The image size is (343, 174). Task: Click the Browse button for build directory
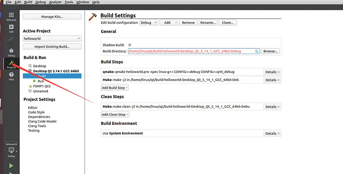270,51
